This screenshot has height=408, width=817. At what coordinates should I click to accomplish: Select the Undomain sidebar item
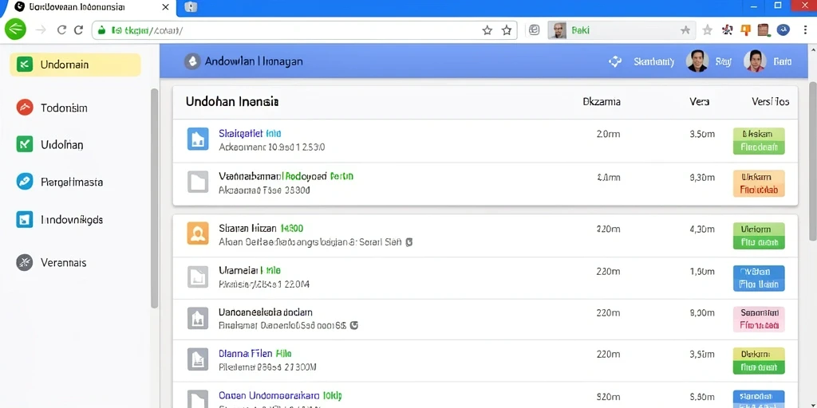pyautogui.click(x=75, y=65)
